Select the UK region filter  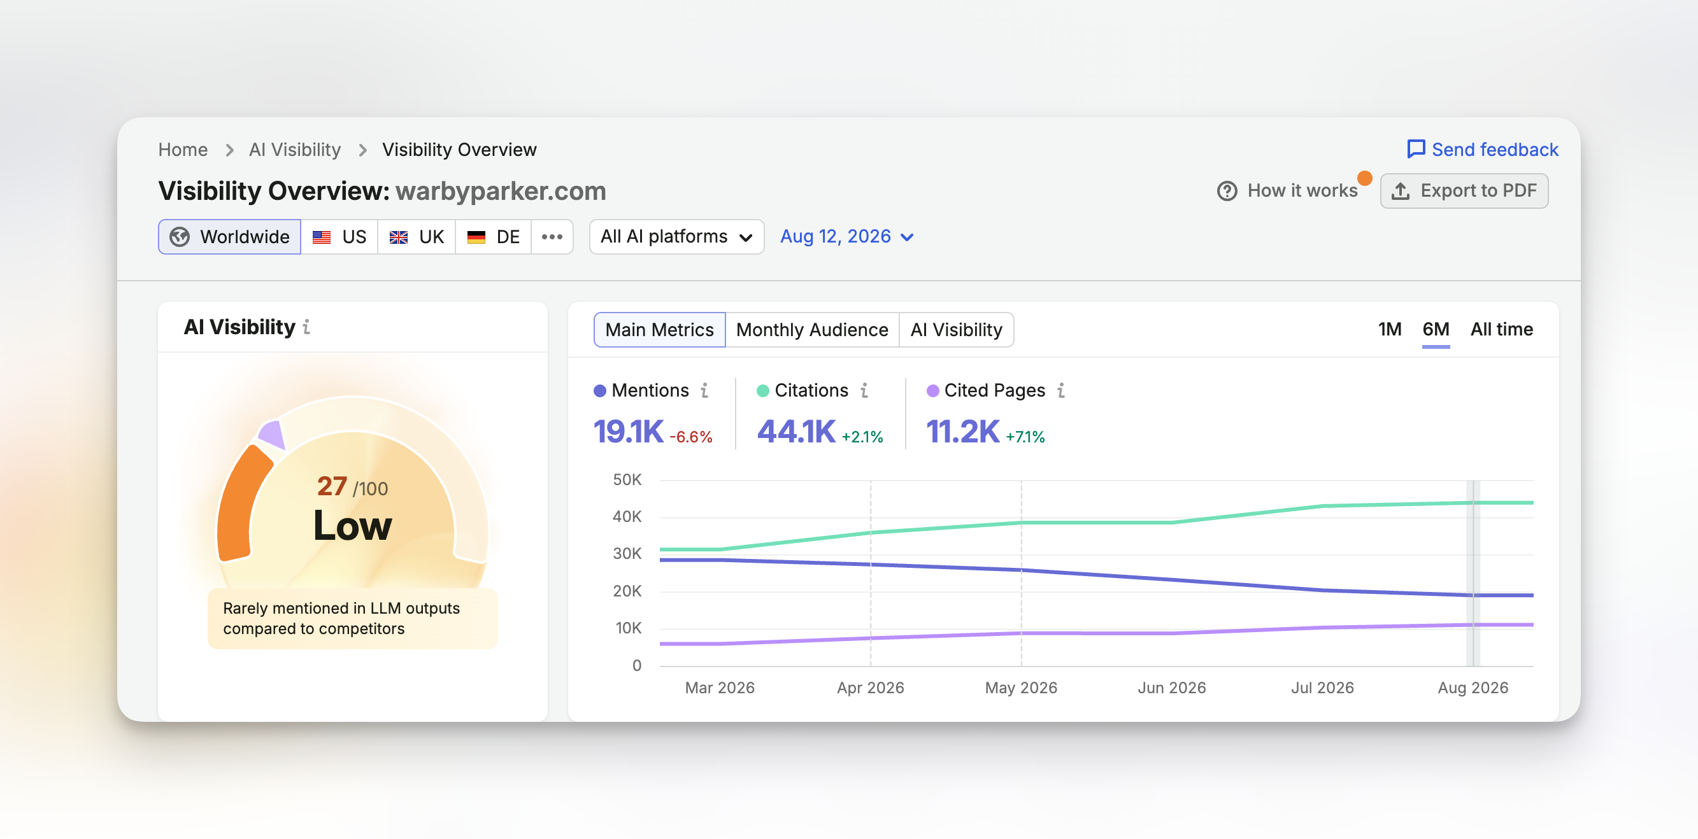pyautogui.click(x=417, y=237)
